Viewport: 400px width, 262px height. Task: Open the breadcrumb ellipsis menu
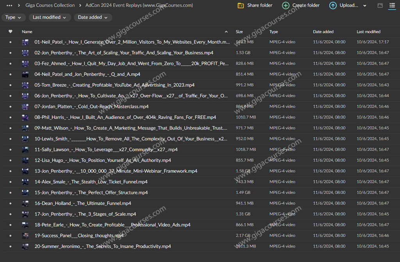(x=9, y=5)
